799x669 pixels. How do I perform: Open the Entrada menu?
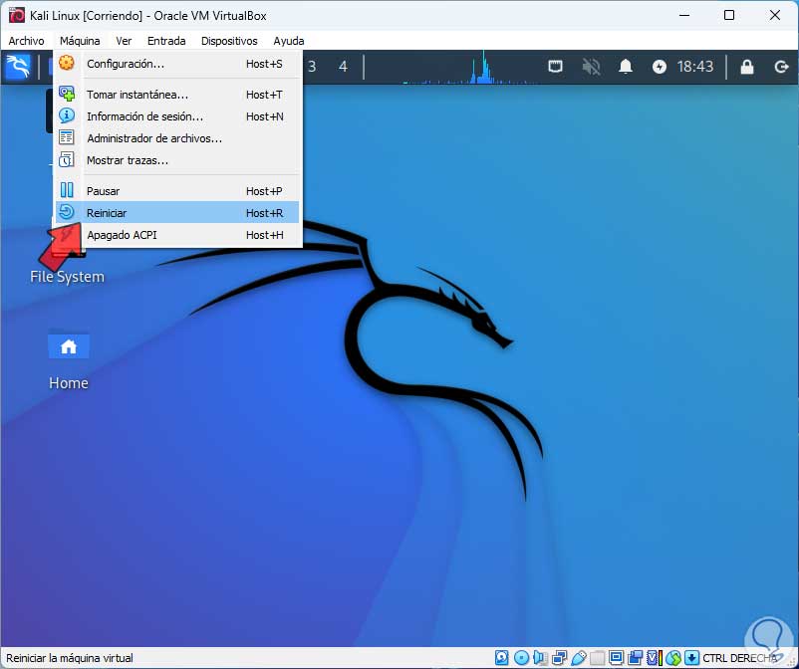coord(166,41)
